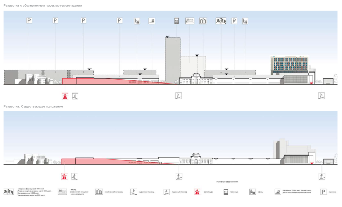Select the dark hotel icon above the tall tower
Viewport: 342px width, 207px height.
[176, 21]
